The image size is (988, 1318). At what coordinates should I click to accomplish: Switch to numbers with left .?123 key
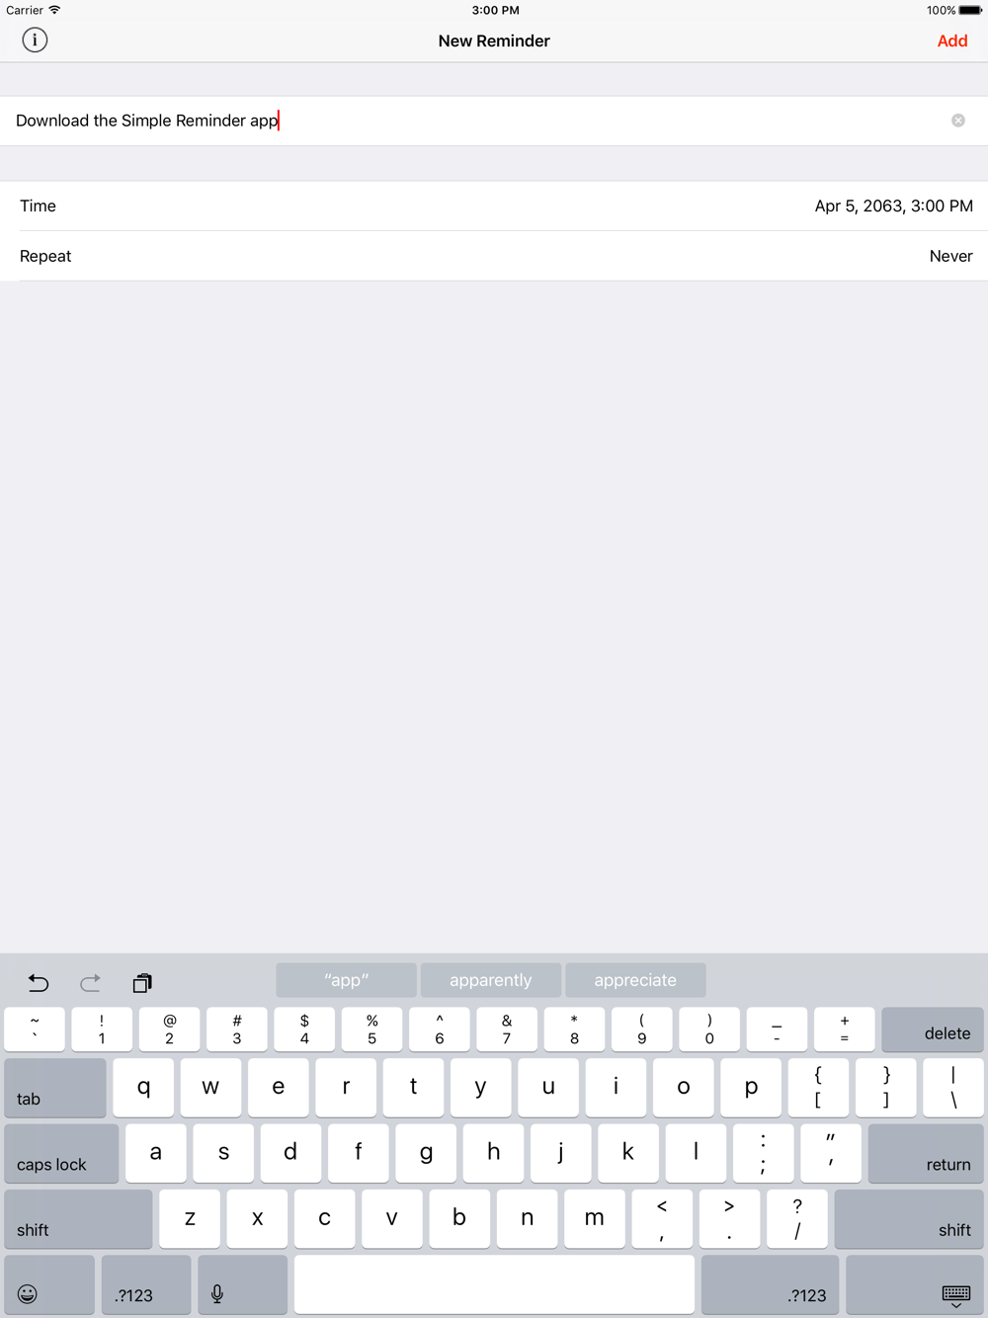pyautogui.click(x=146, y=1284)
